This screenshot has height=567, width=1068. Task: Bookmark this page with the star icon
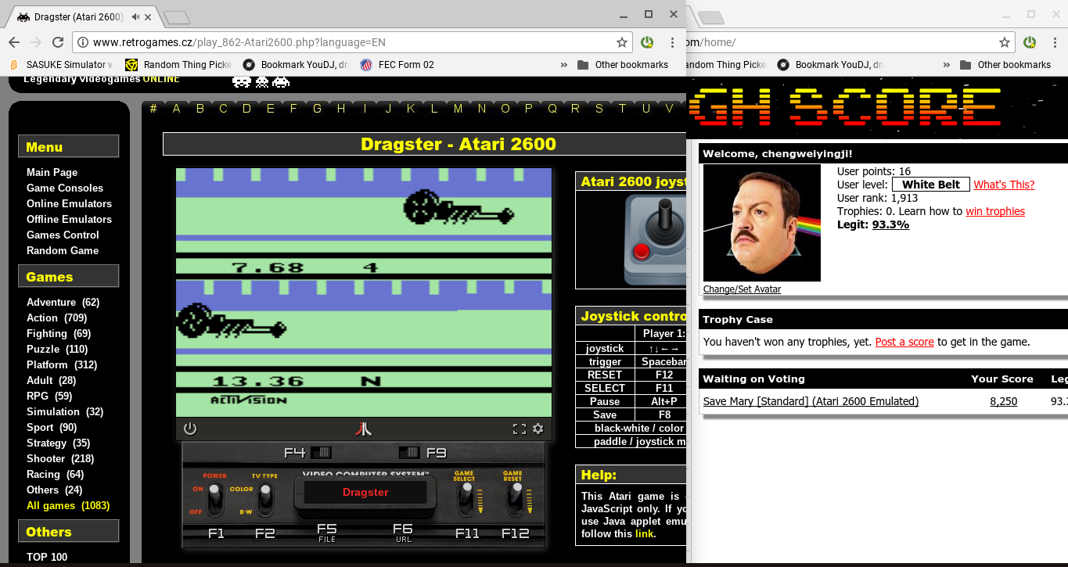click(622, 42)
